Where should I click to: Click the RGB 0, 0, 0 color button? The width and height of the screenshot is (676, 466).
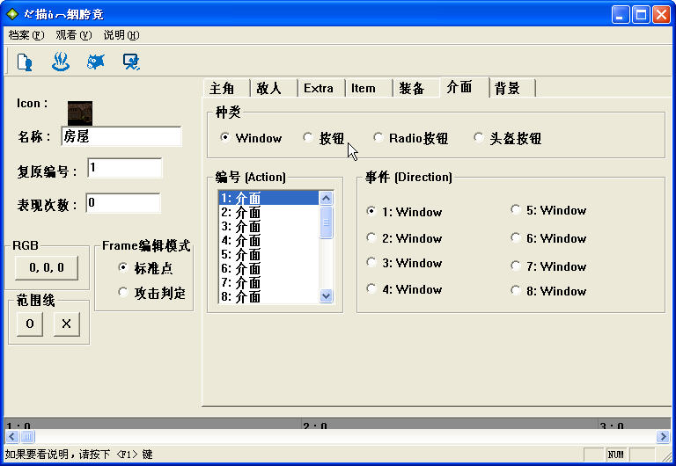[47, 267]
